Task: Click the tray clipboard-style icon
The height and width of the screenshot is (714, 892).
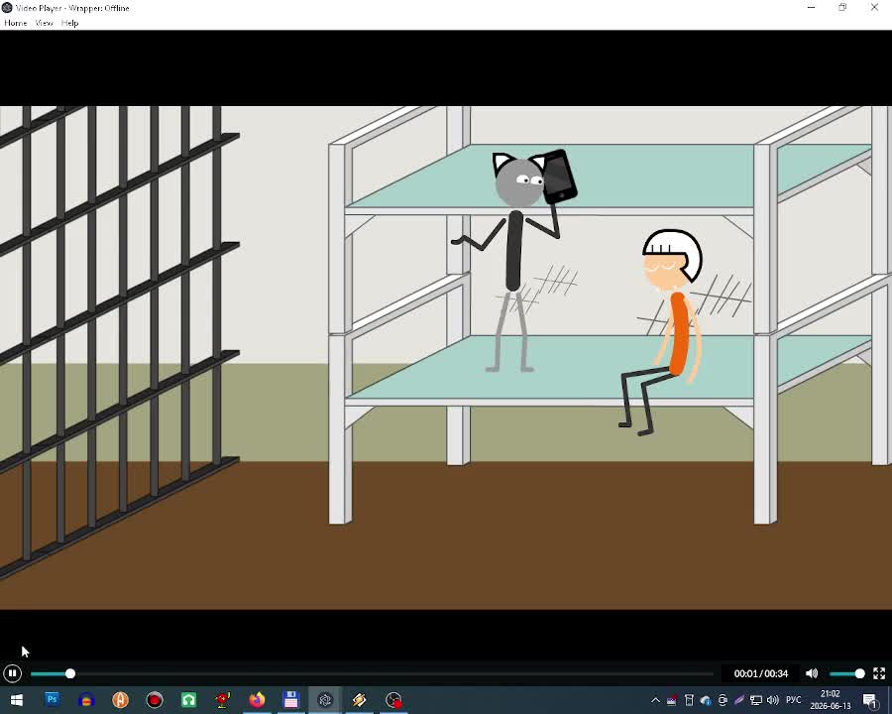Action: pyautogui.click(x=689, y=700)
